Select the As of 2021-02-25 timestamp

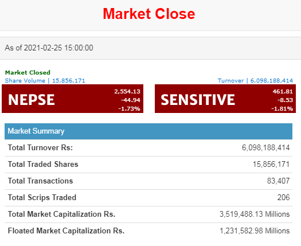tap(49, 48)
